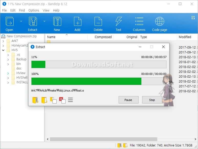
Task: Open the Find menu
Action: point(22,10)
